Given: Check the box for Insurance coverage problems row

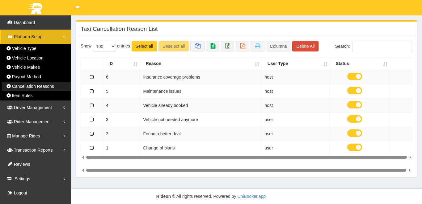Looking at the screenshot, I should 92,77.
